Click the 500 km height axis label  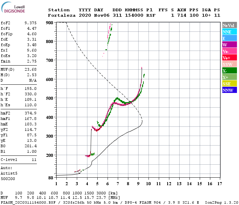50,98
